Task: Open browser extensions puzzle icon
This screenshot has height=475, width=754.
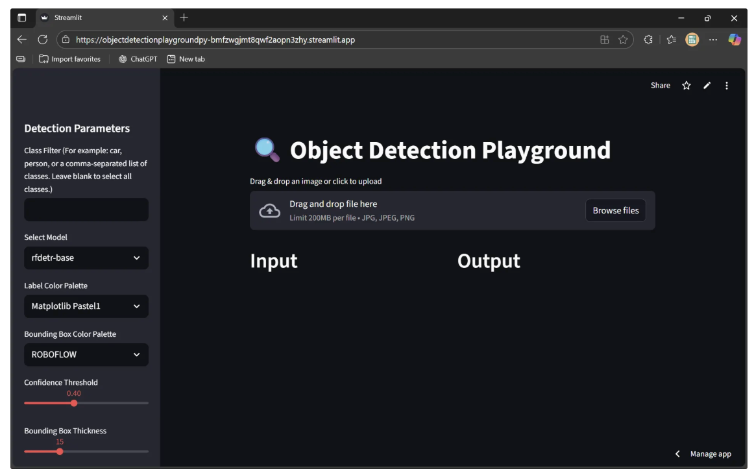Action: pos(648,40)
